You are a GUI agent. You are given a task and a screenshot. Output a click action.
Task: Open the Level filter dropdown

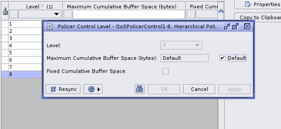pos(56,14)
